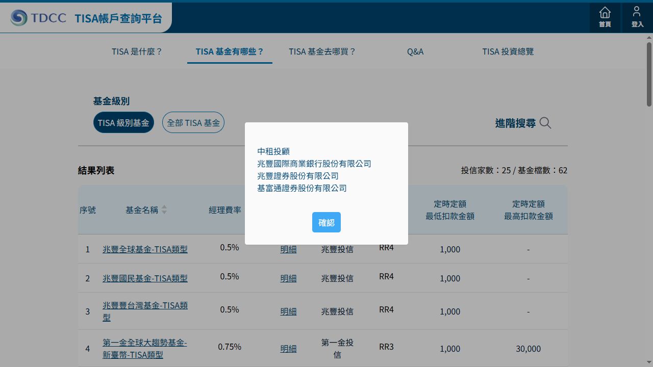Open the 登入 login icon

tap(637, 17)
